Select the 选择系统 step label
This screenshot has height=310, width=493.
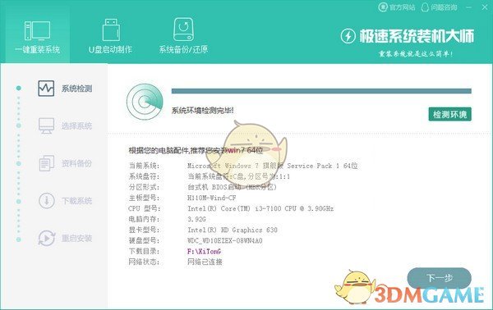76,126
